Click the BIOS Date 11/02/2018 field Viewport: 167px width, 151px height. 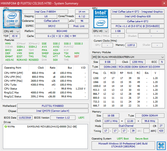[x=25, y=118]
